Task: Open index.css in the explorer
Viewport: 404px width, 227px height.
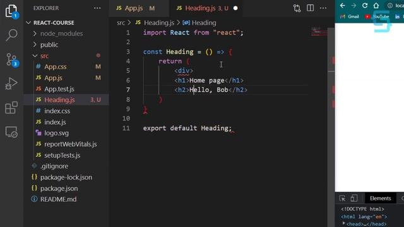Action: tap(57, 111)
